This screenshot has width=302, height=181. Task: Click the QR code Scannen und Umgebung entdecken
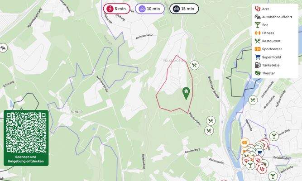26,138
